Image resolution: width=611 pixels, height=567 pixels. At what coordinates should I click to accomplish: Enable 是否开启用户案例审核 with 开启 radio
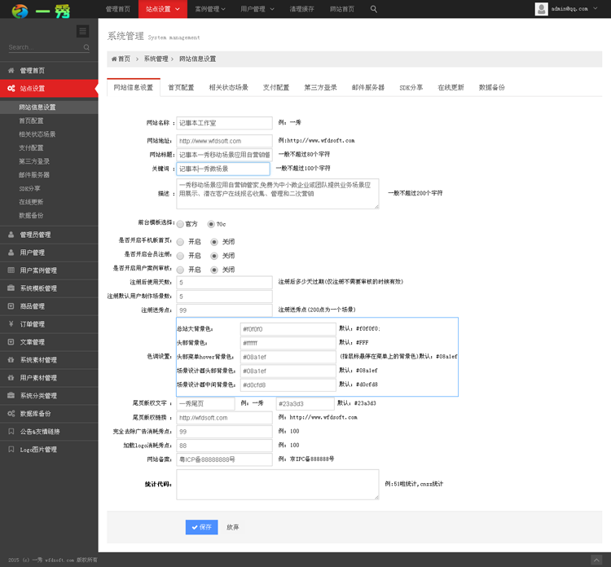(x=180, y=270)
